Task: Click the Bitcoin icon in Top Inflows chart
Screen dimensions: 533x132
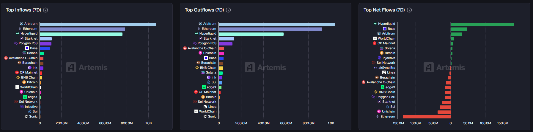Action: [x=24, y=82]
